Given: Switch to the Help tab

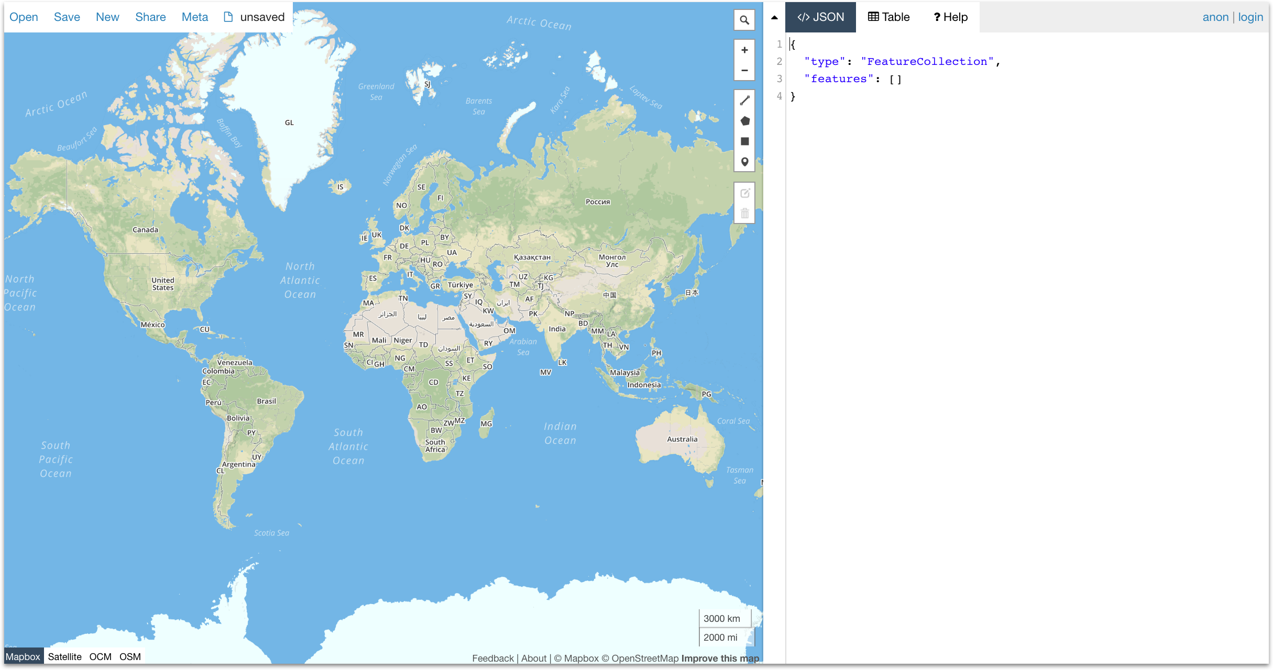Looking at the screenshot, I should 950,17.
